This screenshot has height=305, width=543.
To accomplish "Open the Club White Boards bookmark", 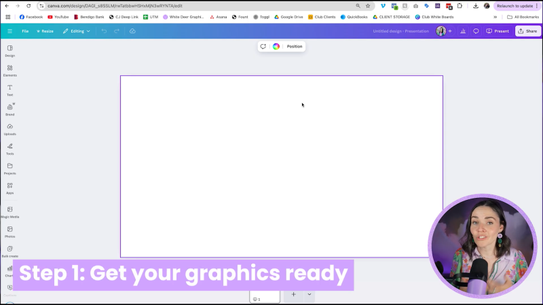I will pos(434,17).
